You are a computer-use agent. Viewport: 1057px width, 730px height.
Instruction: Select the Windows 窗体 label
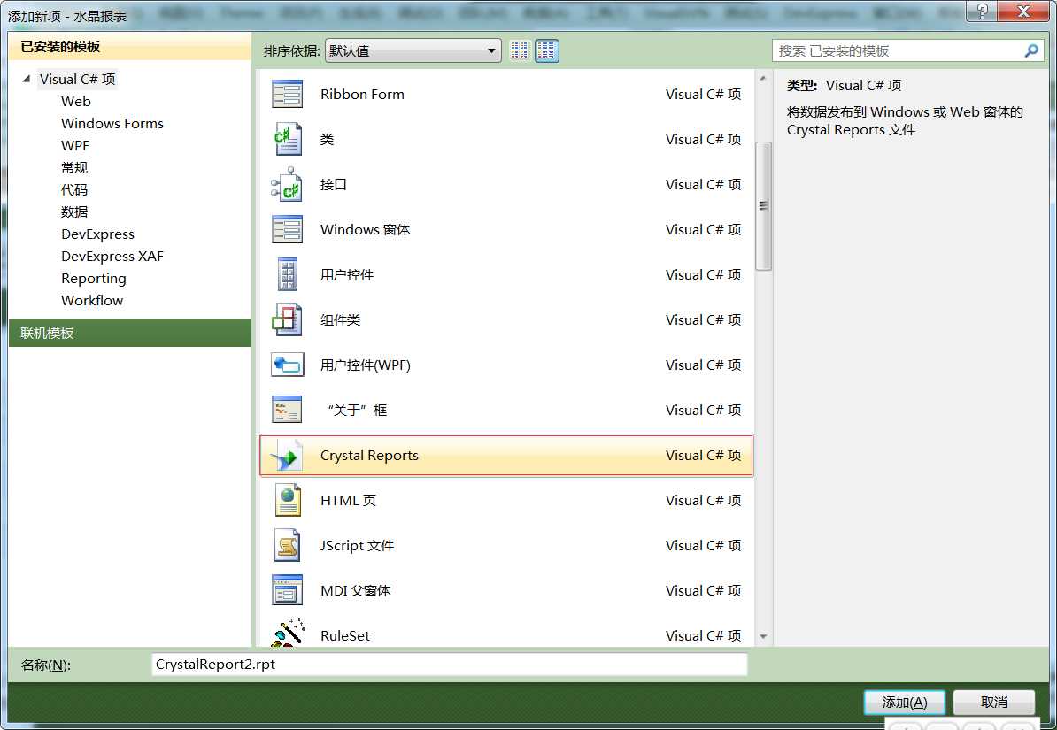click(366, 230)
